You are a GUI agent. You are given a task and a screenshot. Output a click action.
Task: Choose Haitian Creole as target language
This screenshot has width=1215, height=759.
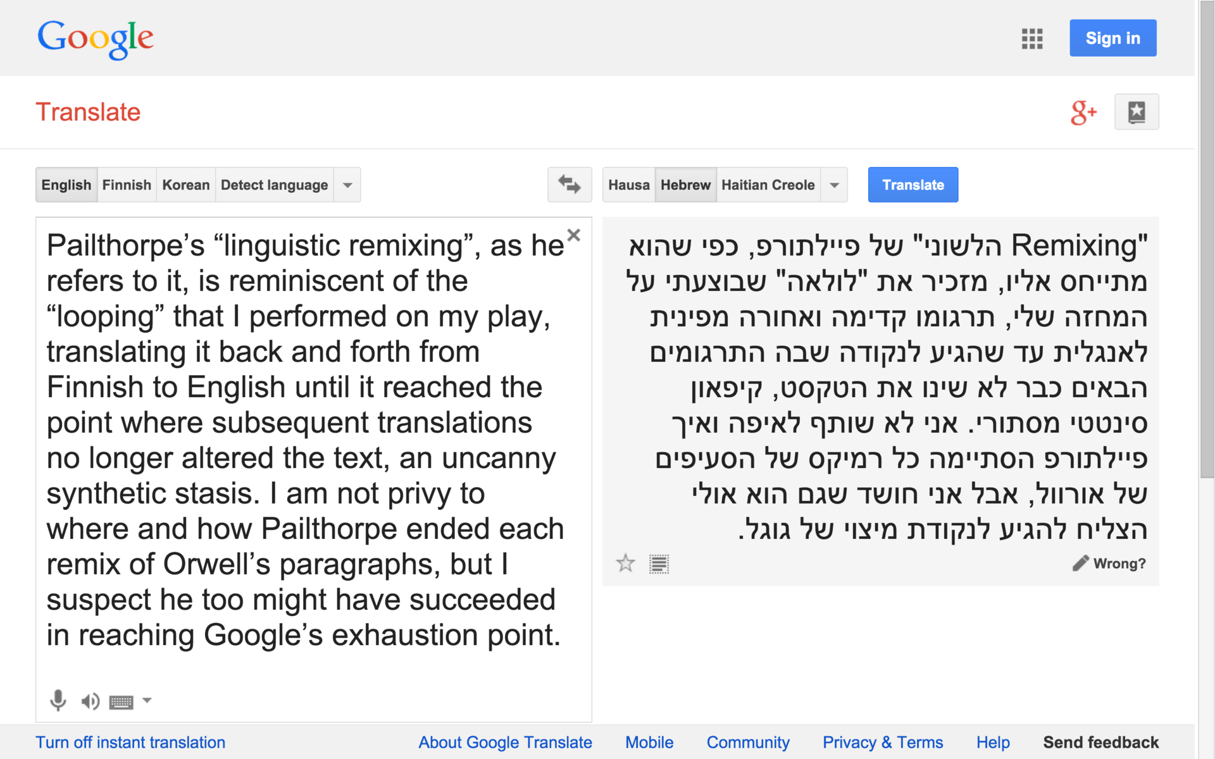(768, 185)
